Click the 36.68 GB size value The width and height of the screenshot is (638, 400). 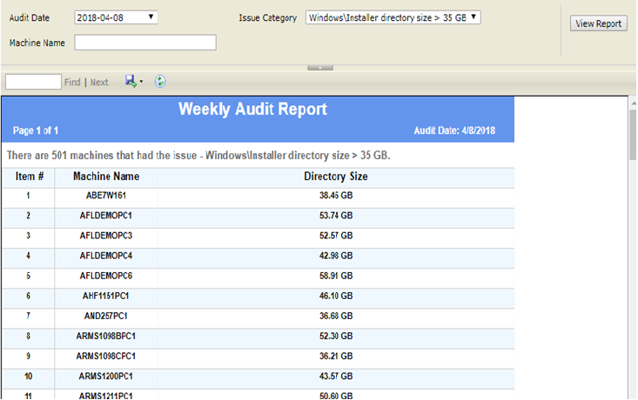336,316
